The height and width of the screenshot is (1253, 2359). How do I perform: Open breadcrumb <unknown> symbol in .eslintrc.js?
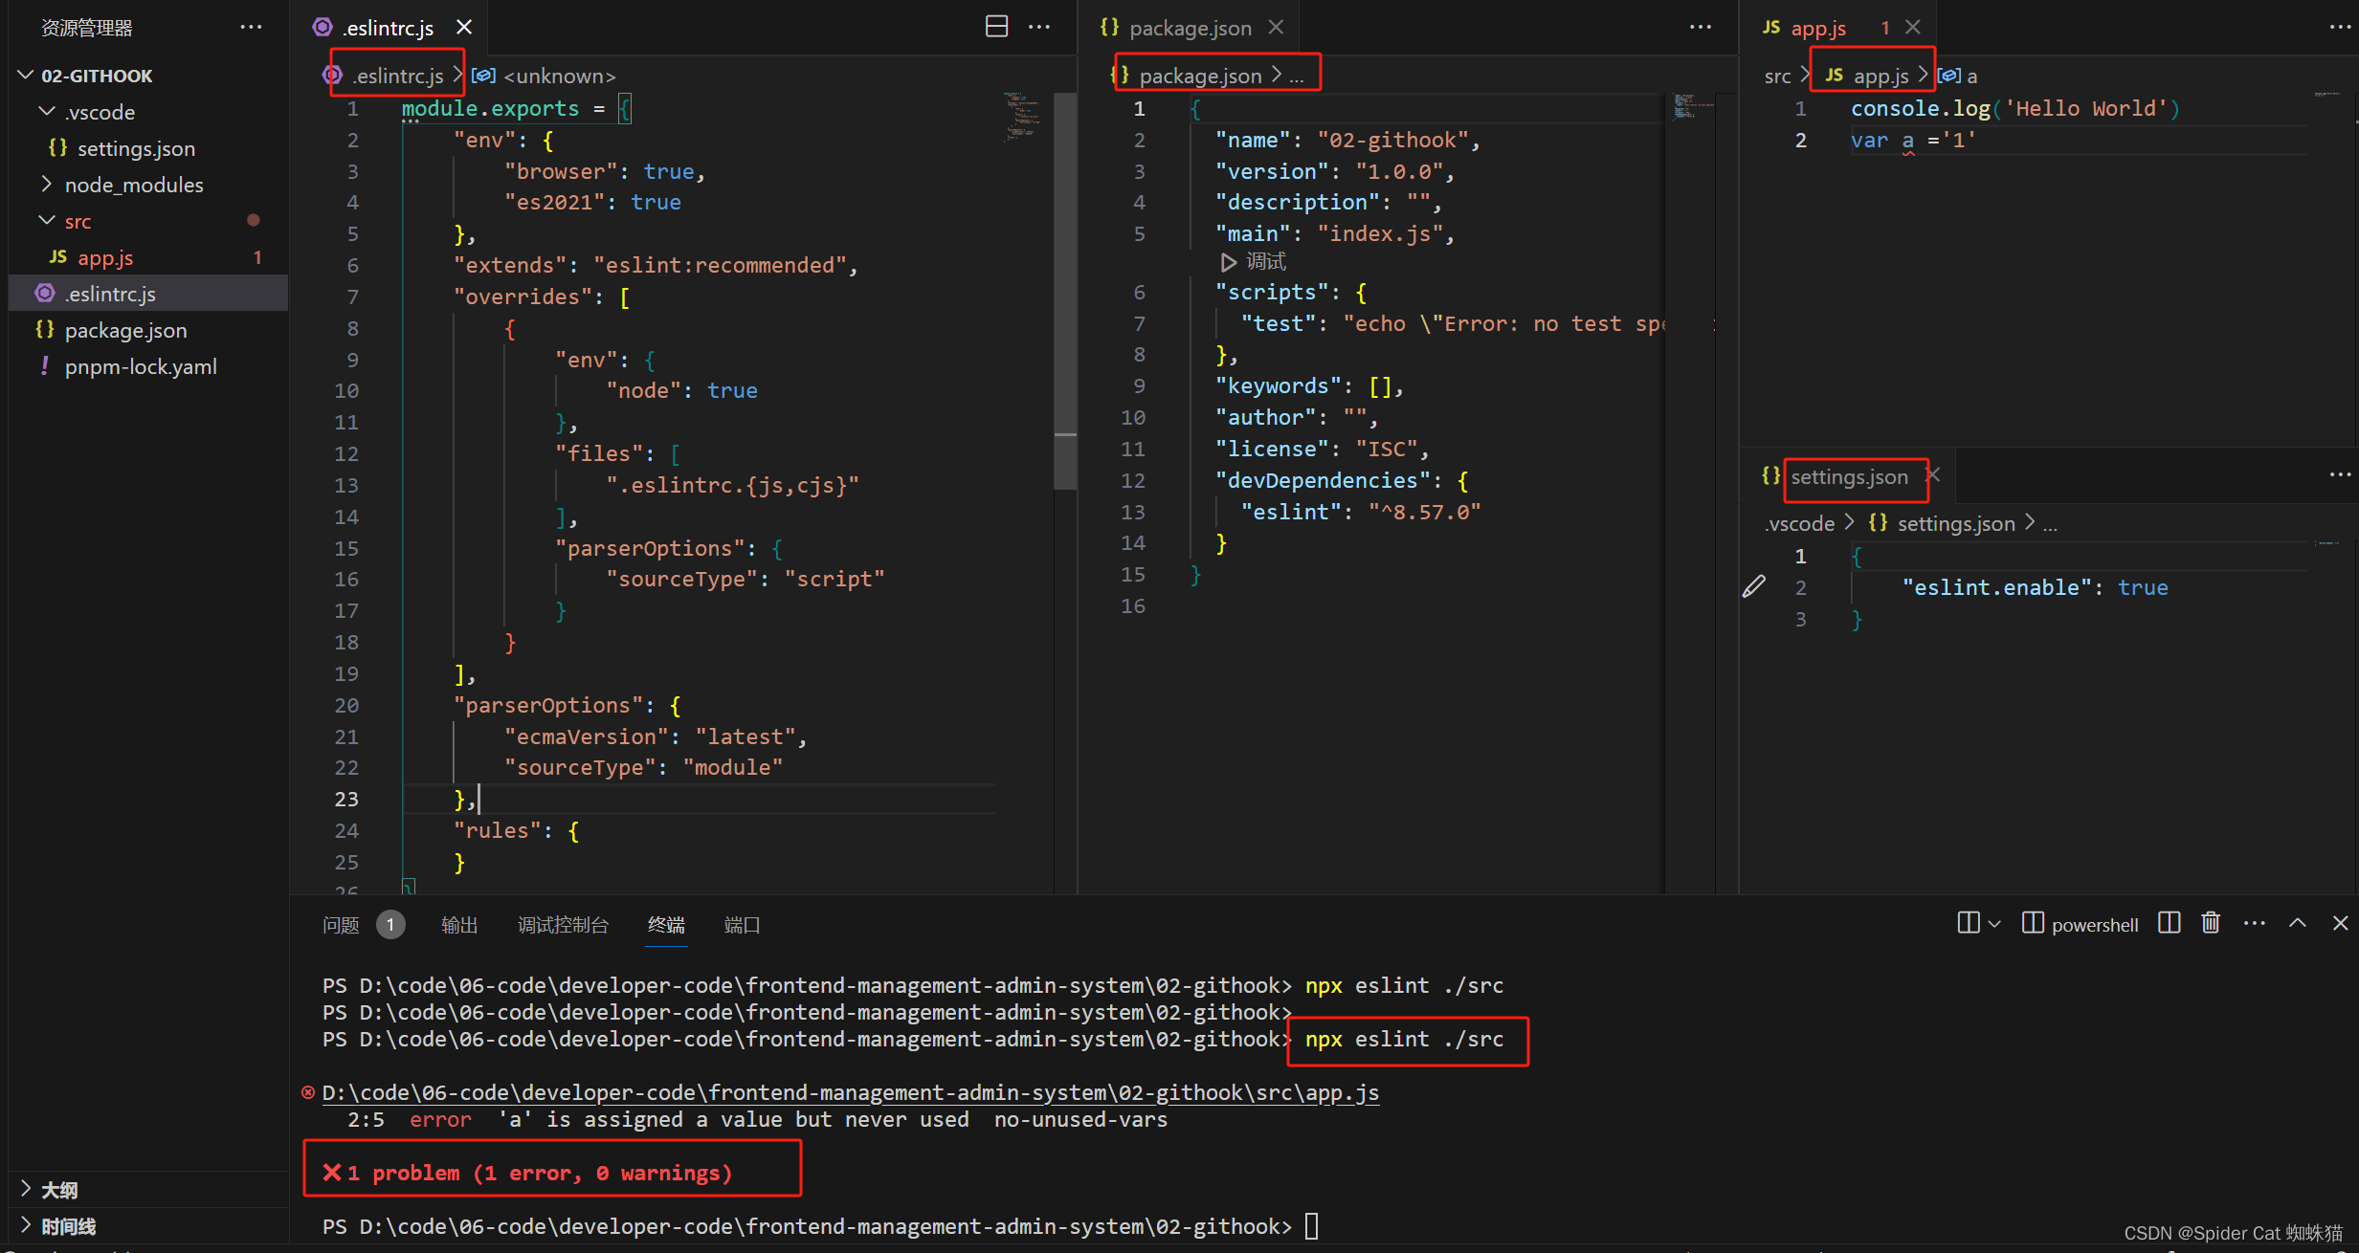click(559, 76)
